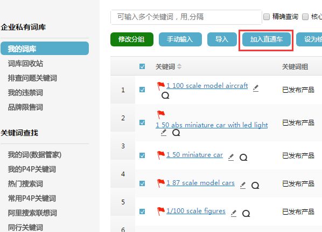Search icon for 1 100 scale model aircraft

point(165,95)
